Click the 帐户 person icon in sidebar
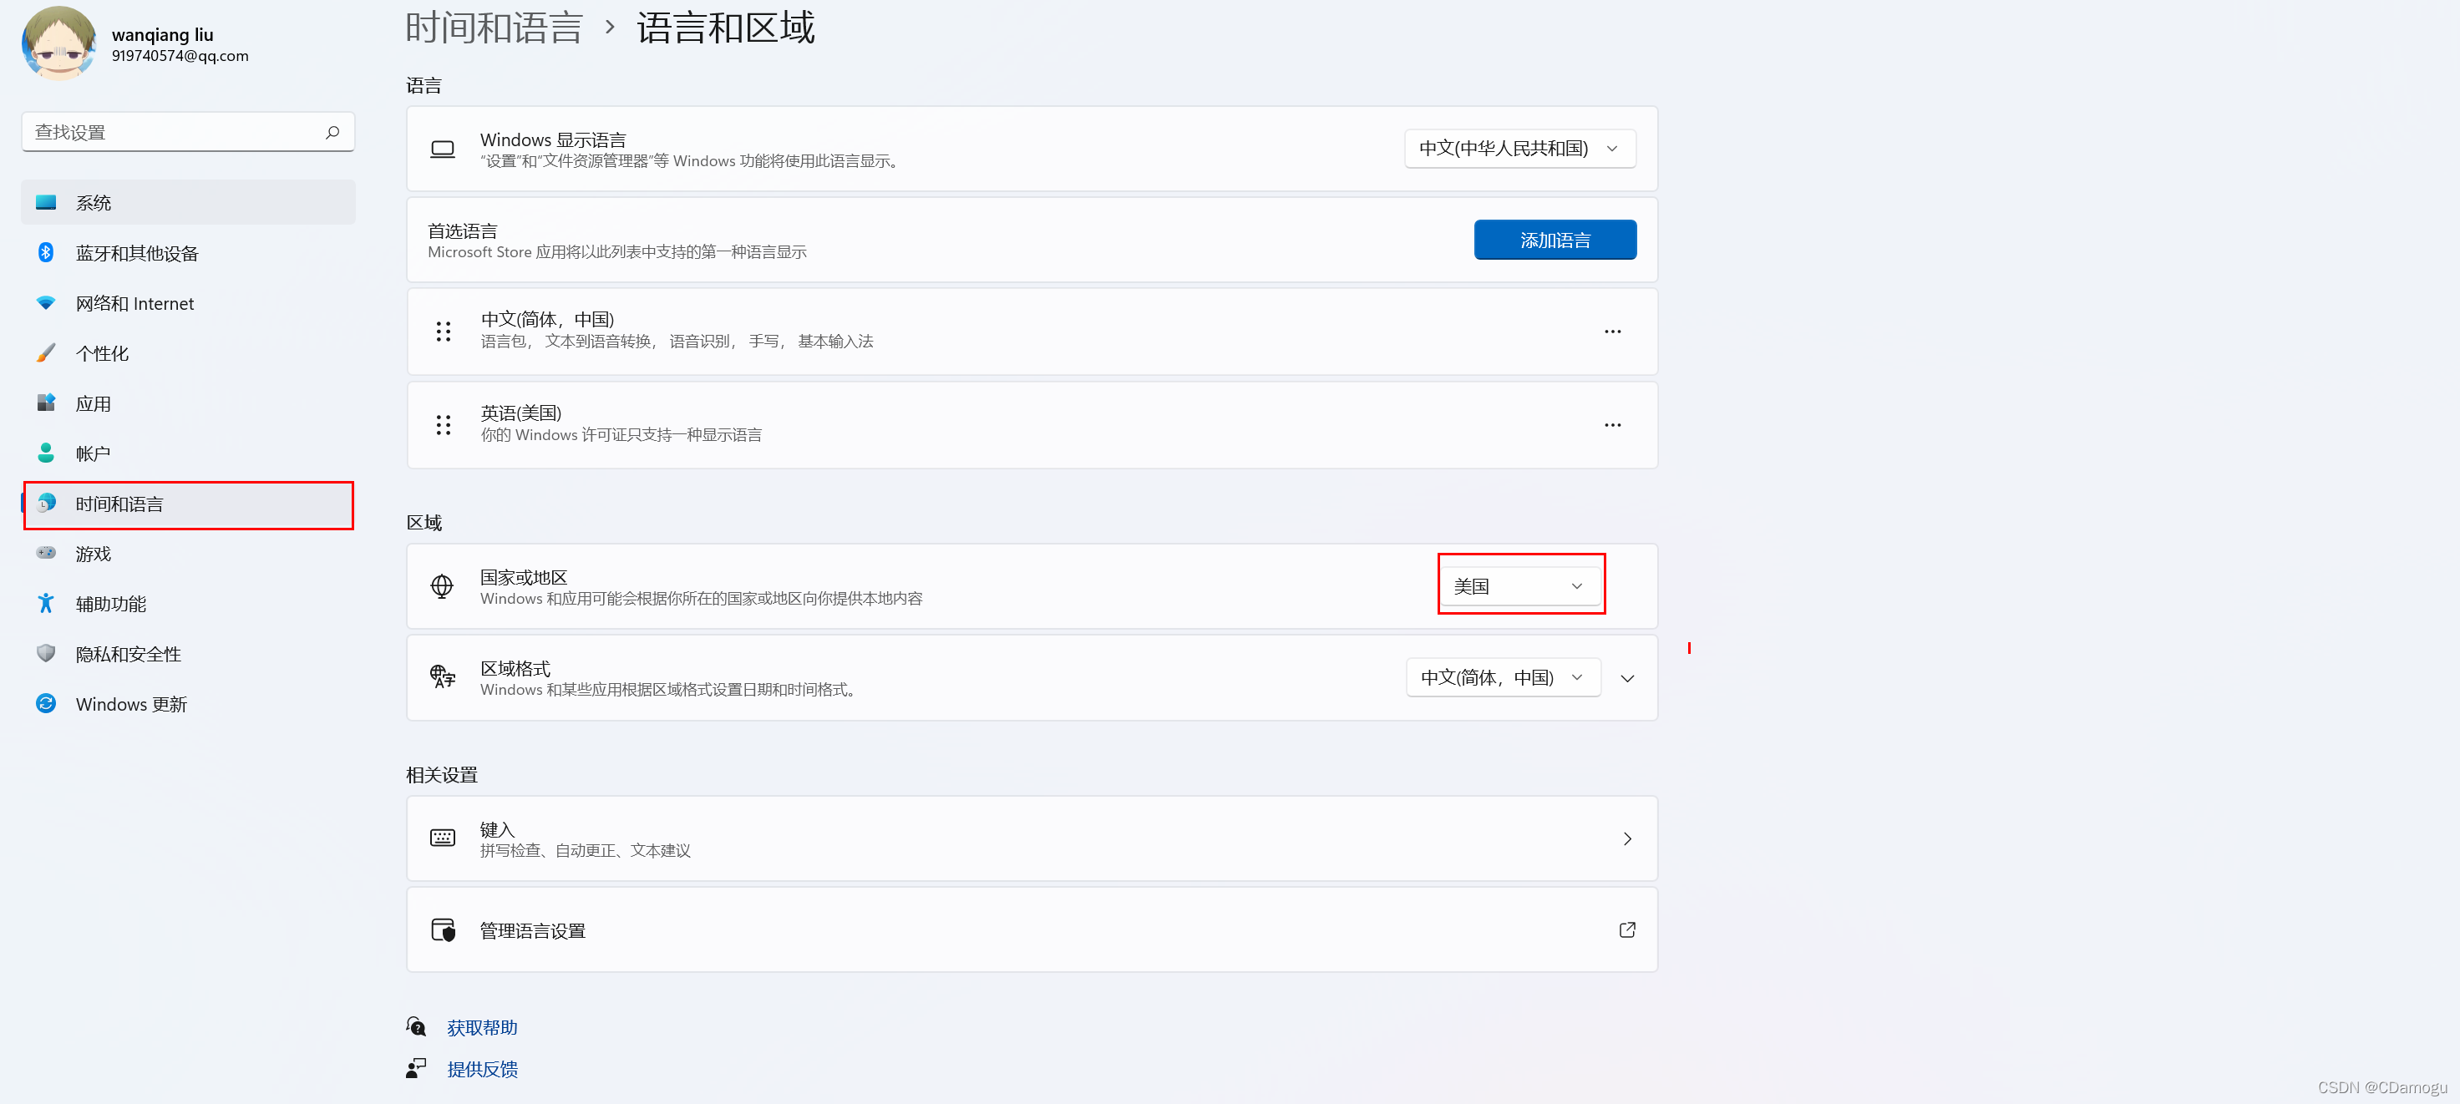Image resolution: width=2460 pixels, height=1104 pixels. (46, 453)
